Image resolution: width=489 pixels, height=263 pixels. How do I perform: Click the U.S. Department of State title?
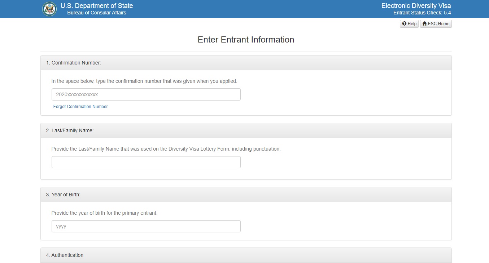pos(97,6)
